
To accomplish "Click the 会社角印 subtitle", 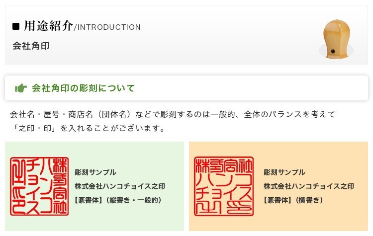I will (31, 46).
